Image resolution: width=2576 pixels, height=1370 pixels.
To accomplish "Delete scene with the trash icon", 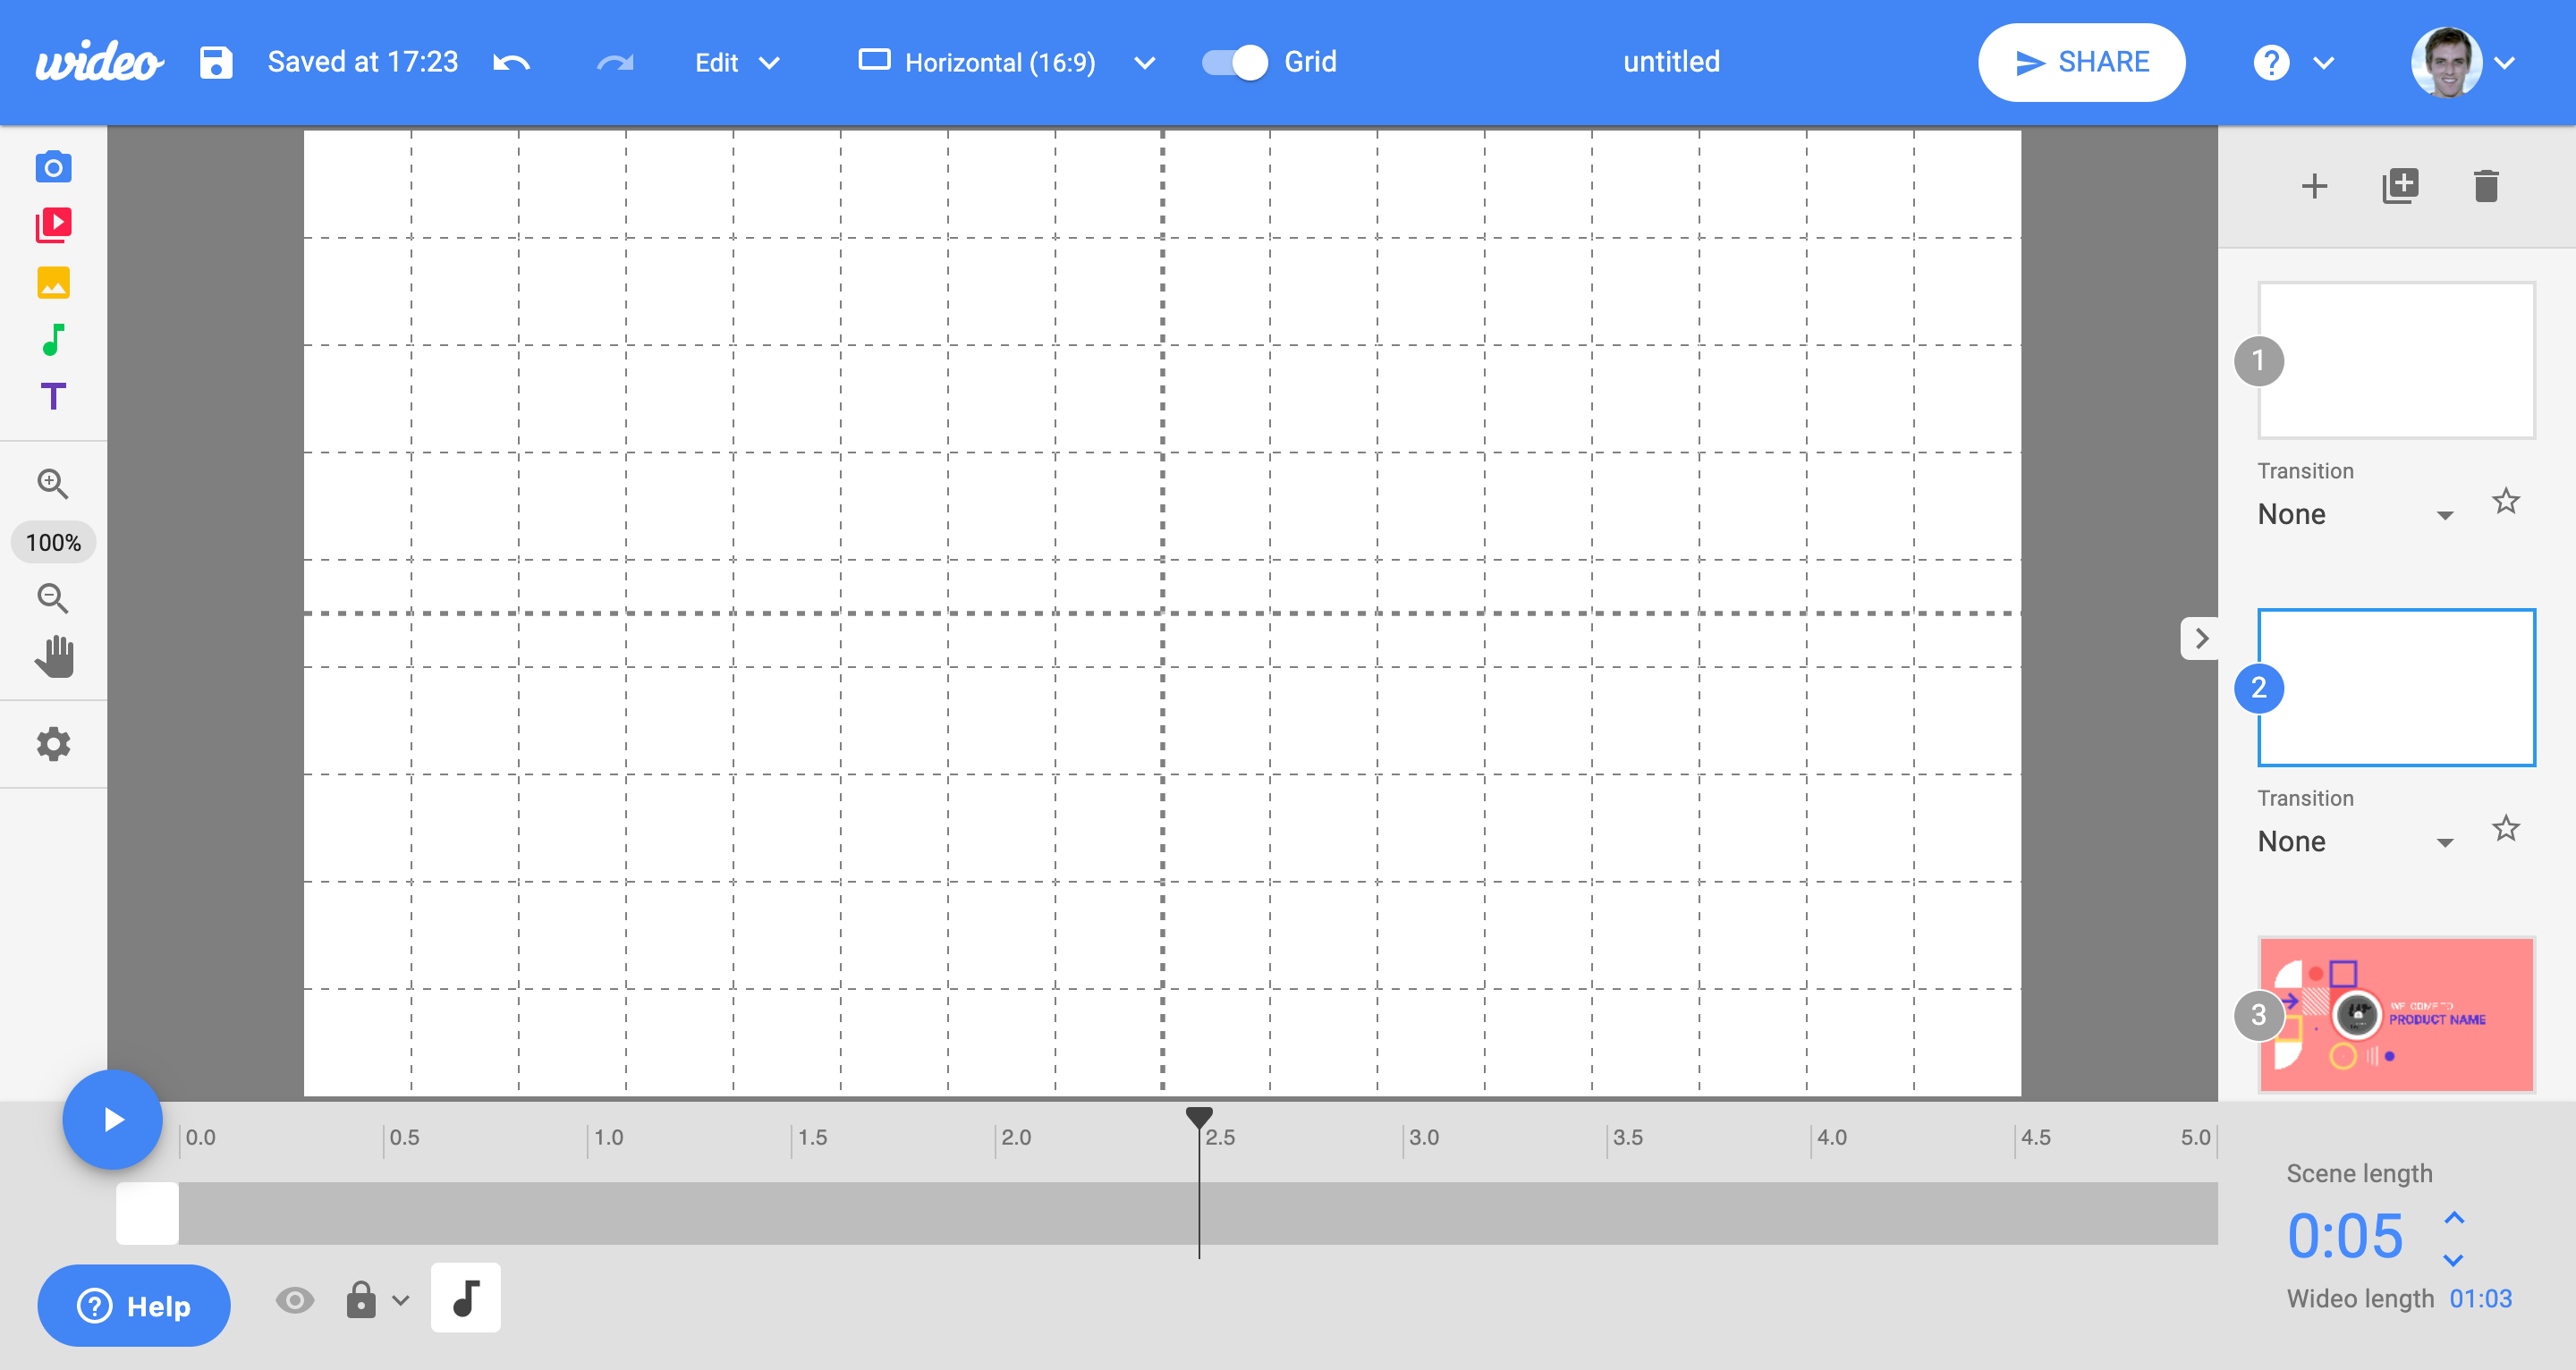I will (x=2486, y=186).
